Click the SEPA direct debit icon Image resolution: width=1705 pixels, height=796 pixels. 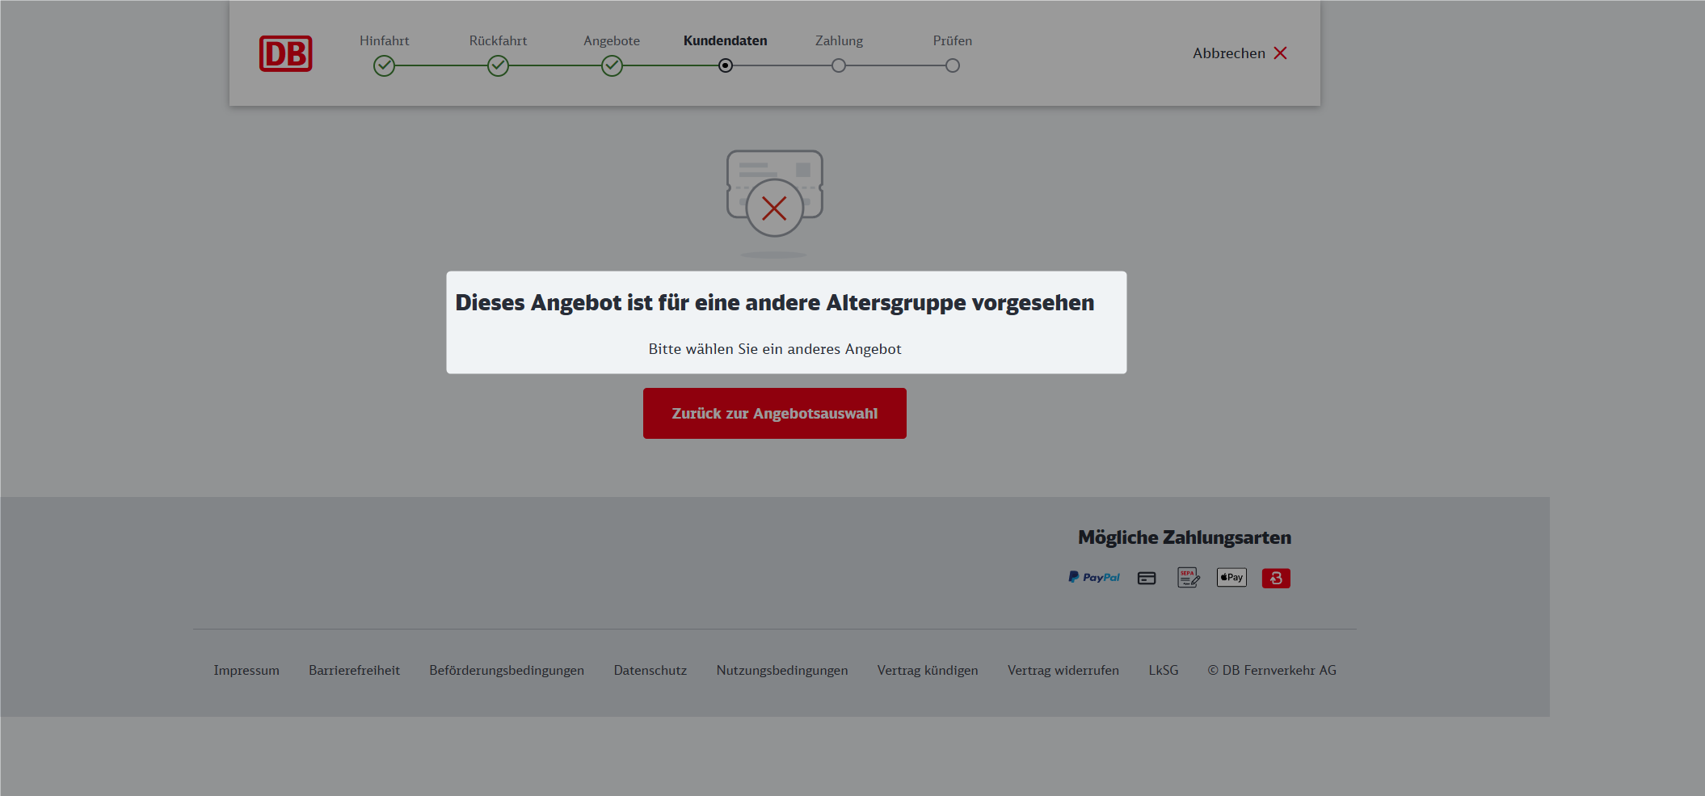(1188, 578)
